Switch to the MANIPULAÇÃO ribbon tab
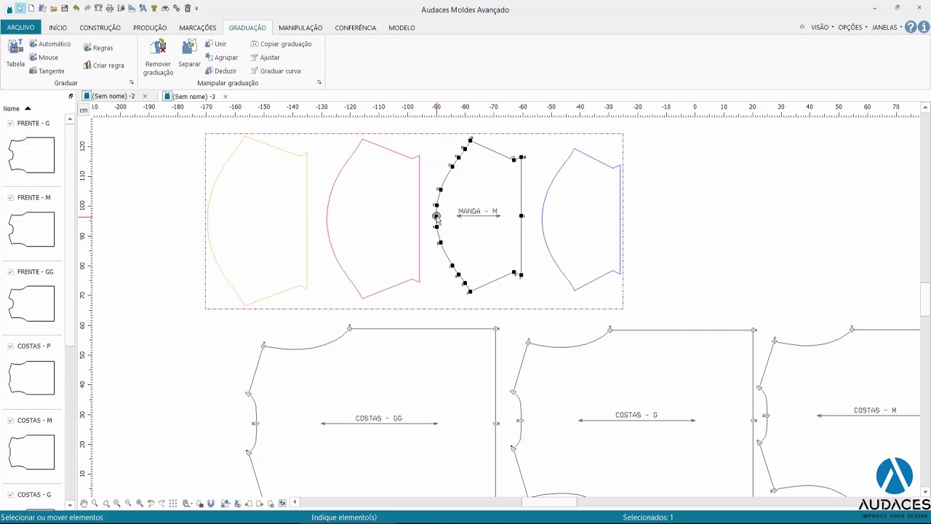This screenshot has height=524, width=931. point(300,28)
